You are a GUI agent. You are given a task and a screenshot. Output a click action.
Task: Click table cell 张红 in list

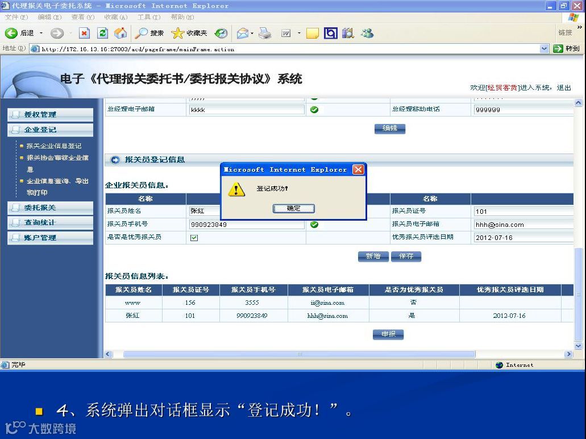(132, 316)
